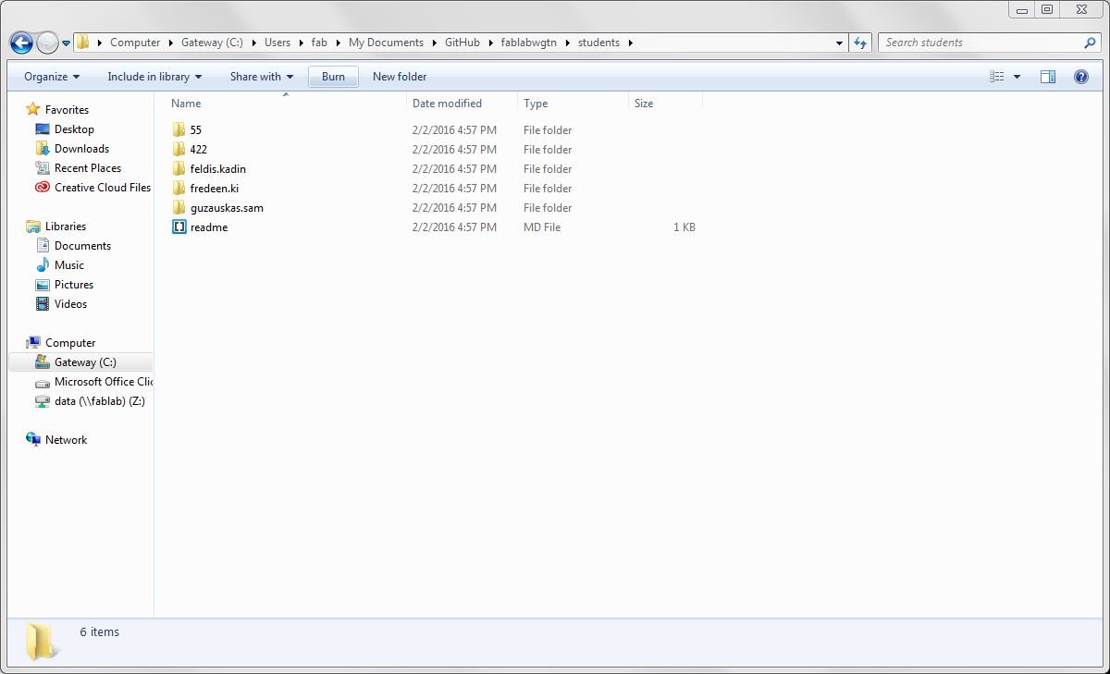Click the Forward navigation arrow button
1110x674 pixels.
click(x=47, y=43)
